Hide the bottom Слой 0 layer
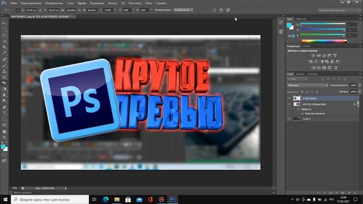Image resolution: width=363 pixels, height=204 pixels. [x=289, y=119]
